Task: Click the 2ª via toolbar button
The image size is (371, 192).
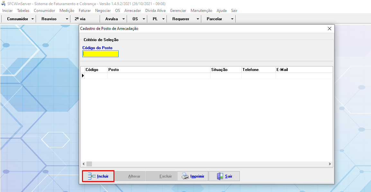Action: coord(80,19)
